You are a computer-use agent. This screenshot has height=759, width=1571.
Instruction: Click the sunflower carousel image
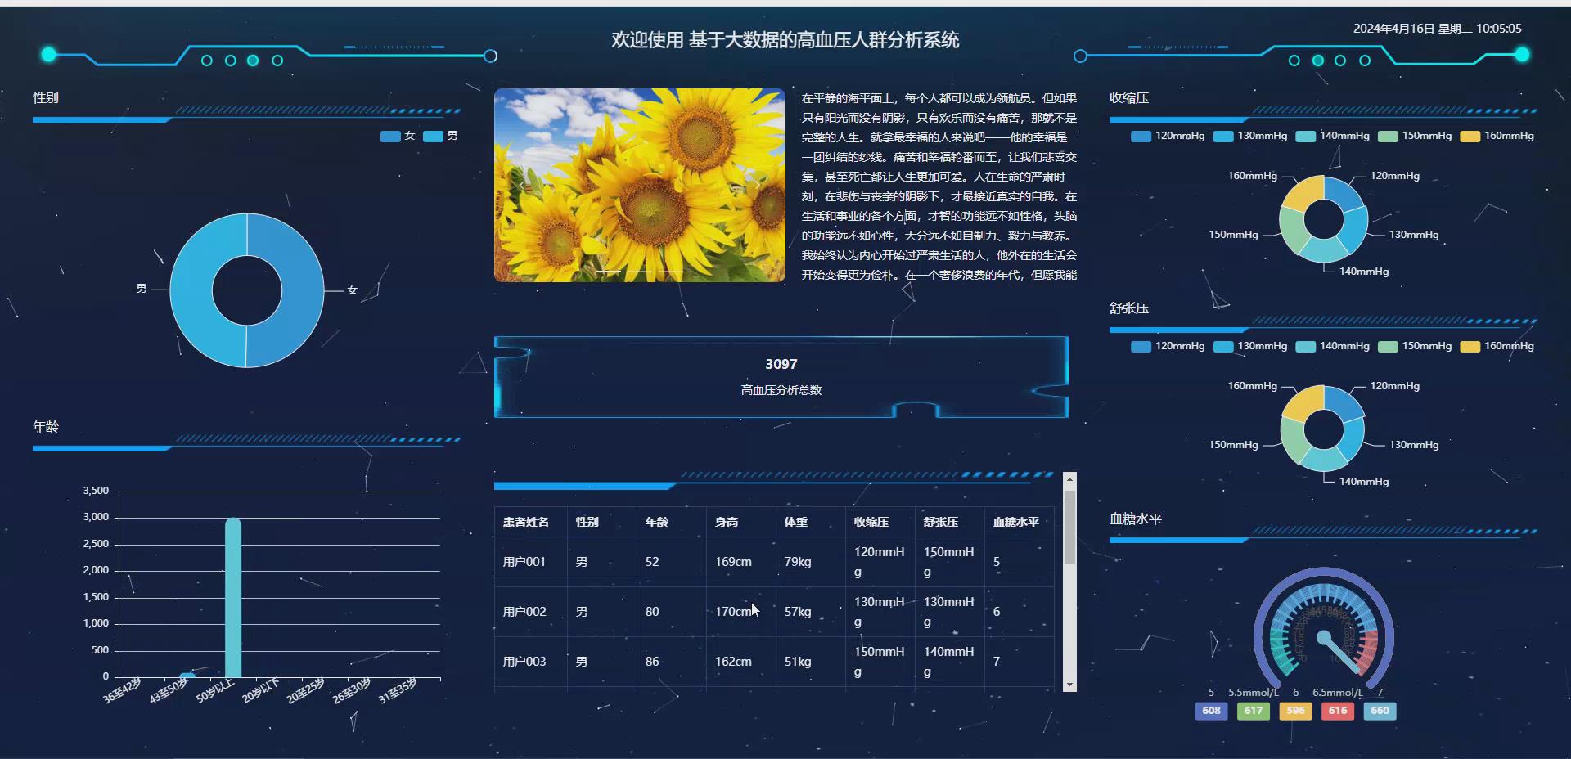pyautogui.click(x=638, y=186)
